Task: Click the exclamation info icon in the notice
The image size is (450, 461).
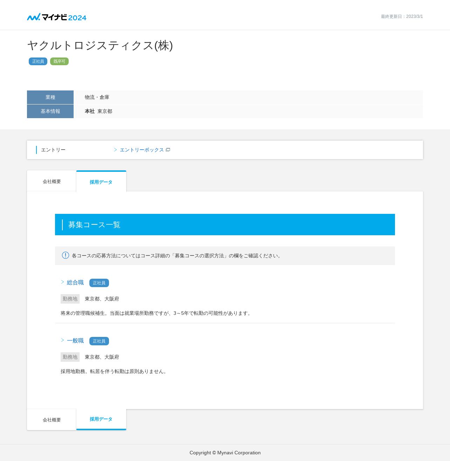Action: coord(66,255)
